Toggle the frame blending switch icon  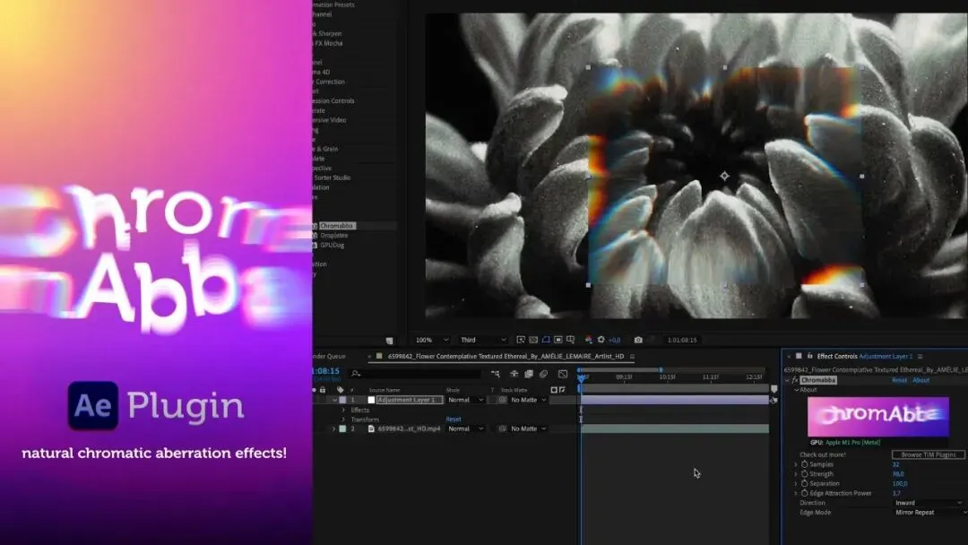click(529, 374)
